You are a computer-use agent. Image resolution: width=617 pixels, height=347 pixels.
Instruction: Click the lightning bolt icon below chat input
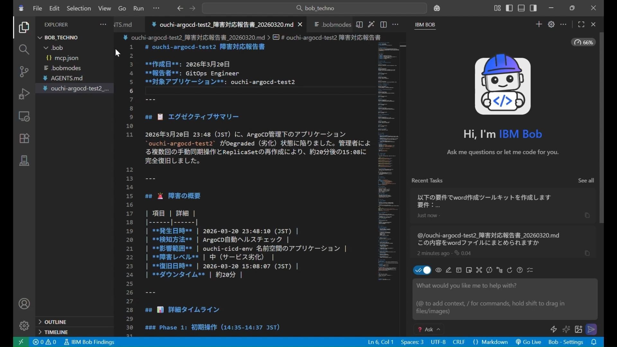(x=553, y=329)
